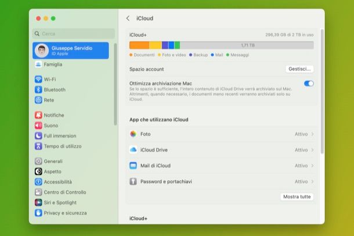Image resolution: width=354 pixels, height=236 pixels.
Task: Click the search magnifying glass icon
Action: (37, 34)
